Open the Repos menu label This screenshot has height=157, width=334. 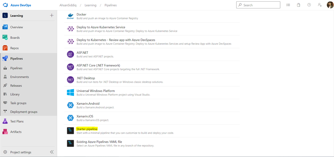14,48
